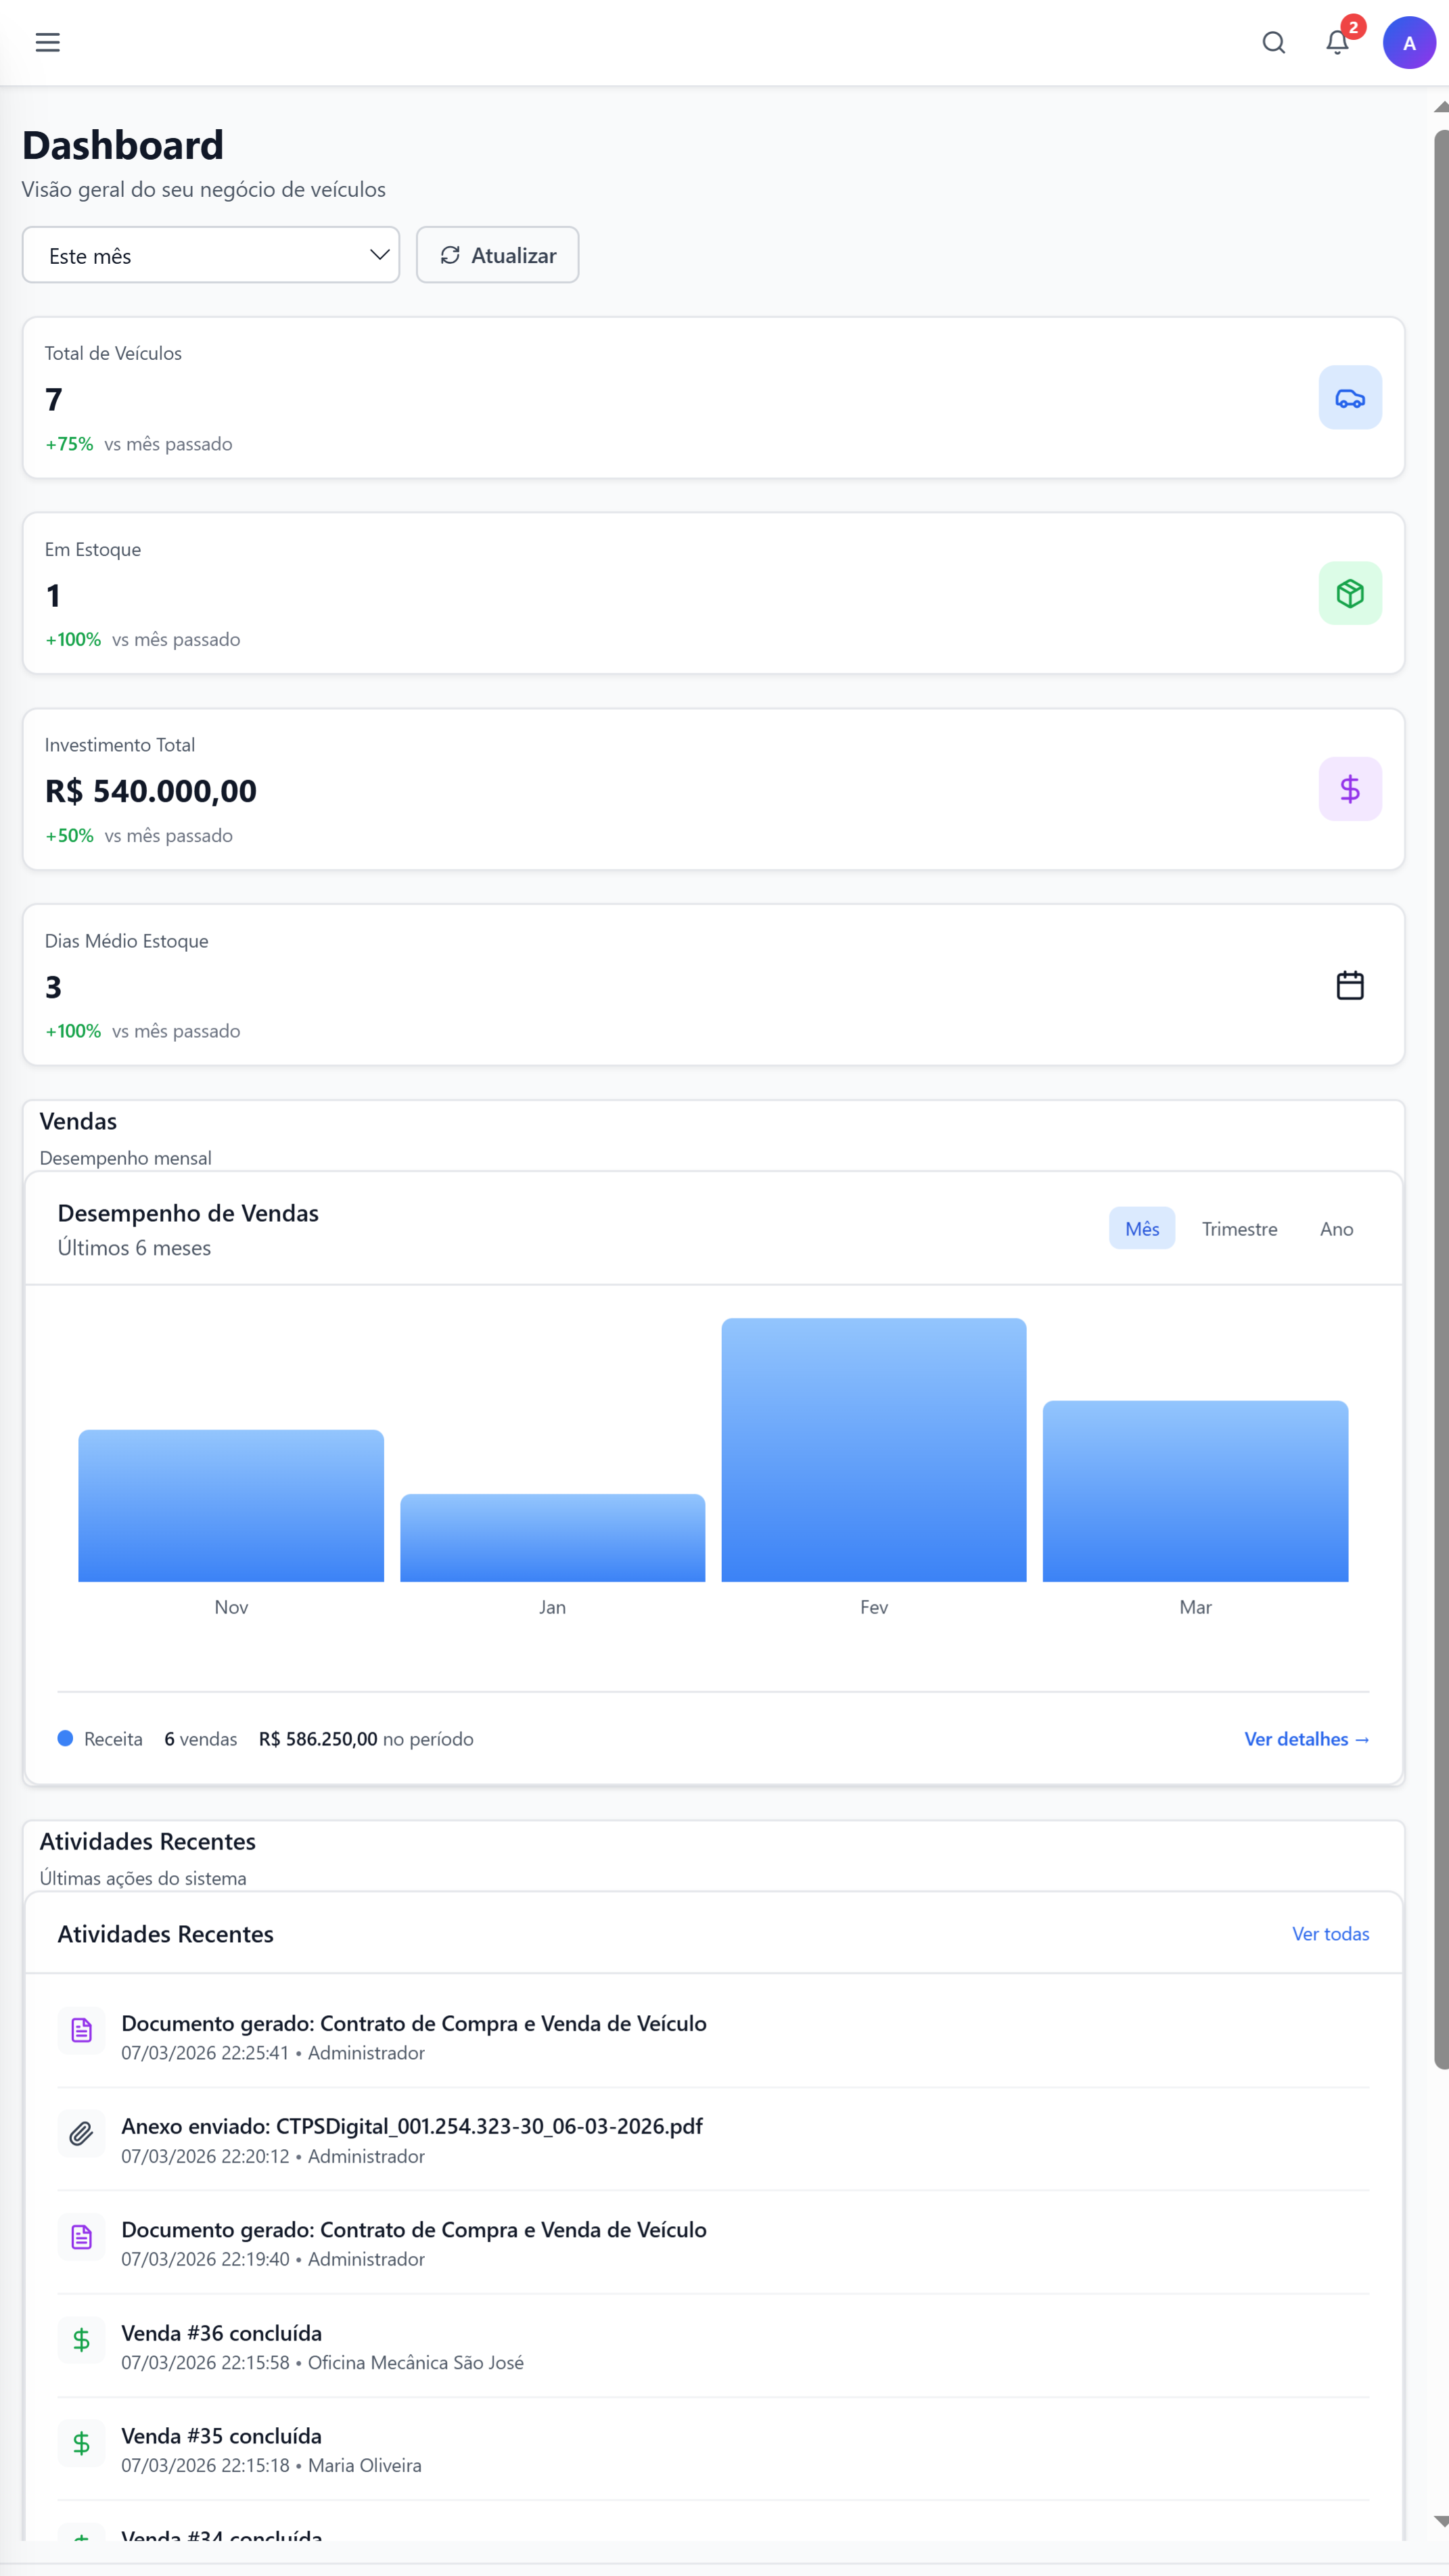Viewport: 1449px width, 2576px height.
Task: Click Ver todas in Atividades Recentes
Action: (1330, 1933)
